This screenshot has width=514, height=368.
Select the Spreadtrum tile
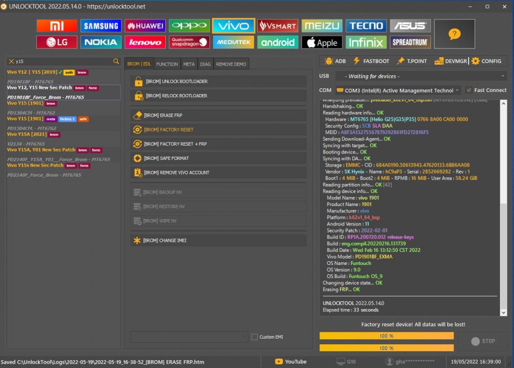[410, 42]
